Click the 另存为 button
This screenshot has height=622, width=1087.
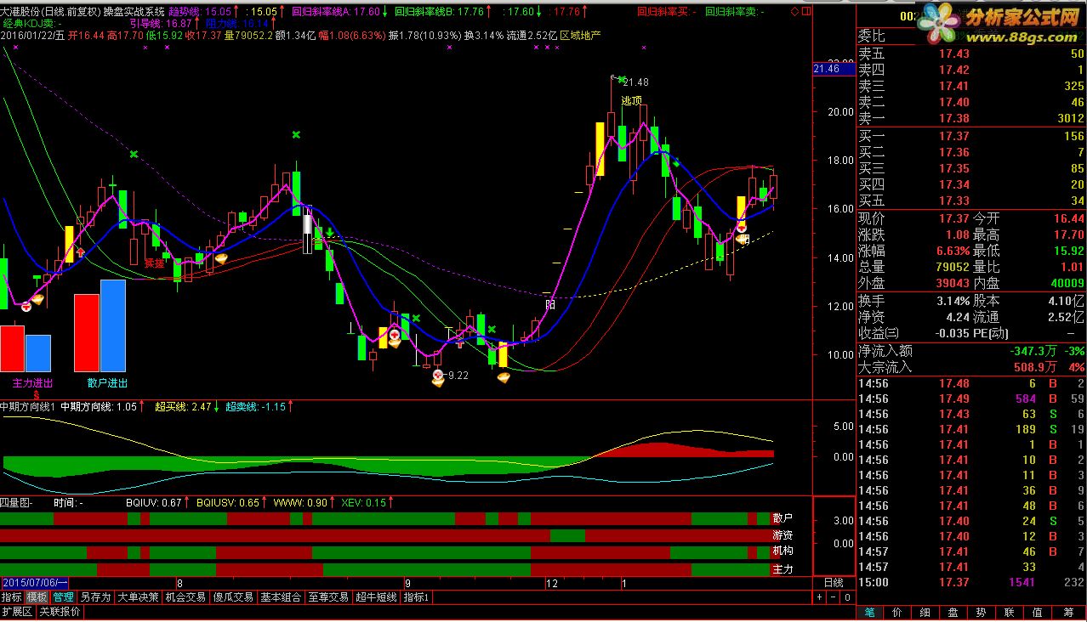click(95, 597)
